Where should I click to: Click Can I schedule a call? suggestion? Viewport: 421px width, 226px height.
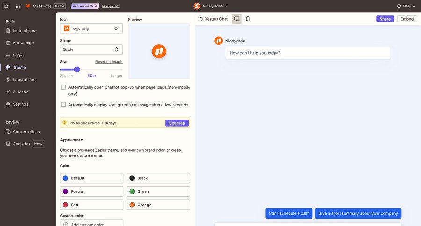pos(289,213)
